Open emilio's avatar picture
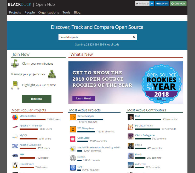 tap(131, 146)
